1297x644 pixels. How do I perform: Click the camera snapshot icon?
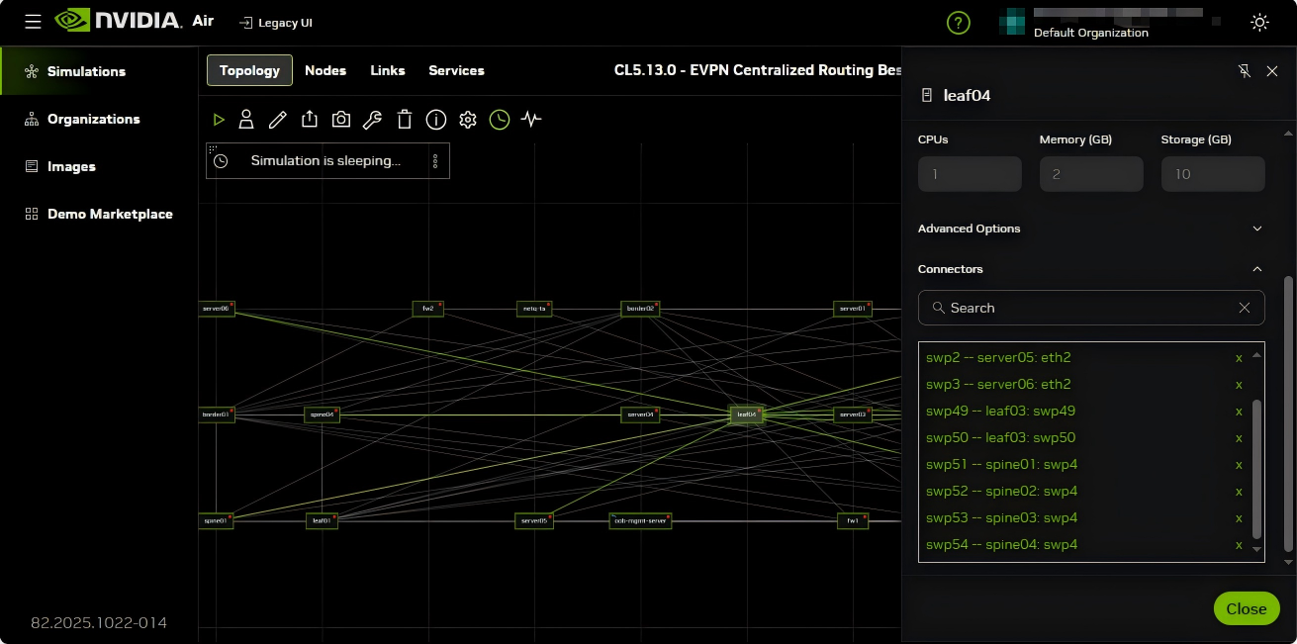point(341,120)
